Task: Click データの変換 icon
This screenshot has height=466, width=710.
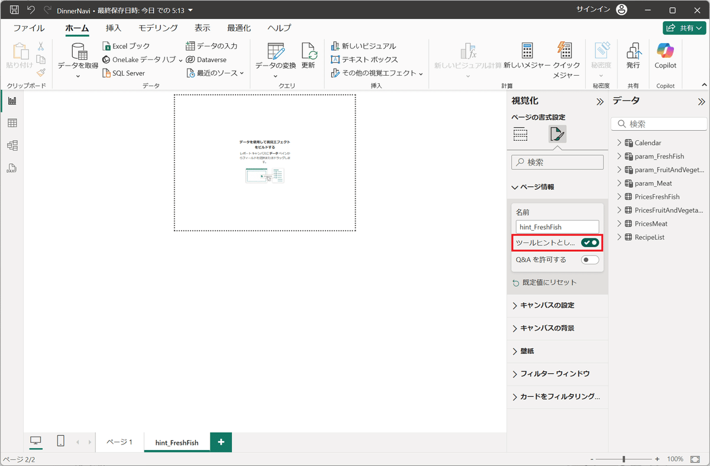Action: coord(276,51)
